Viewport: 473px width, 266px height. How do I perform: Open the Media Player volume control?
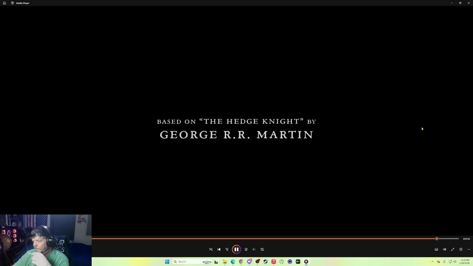click(x=445, y=249)
